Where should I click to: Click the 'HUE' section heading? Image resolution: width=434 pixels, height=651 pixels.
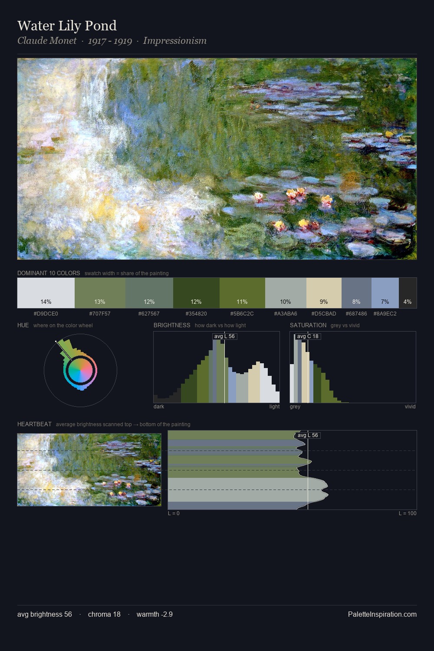(23, 325)
